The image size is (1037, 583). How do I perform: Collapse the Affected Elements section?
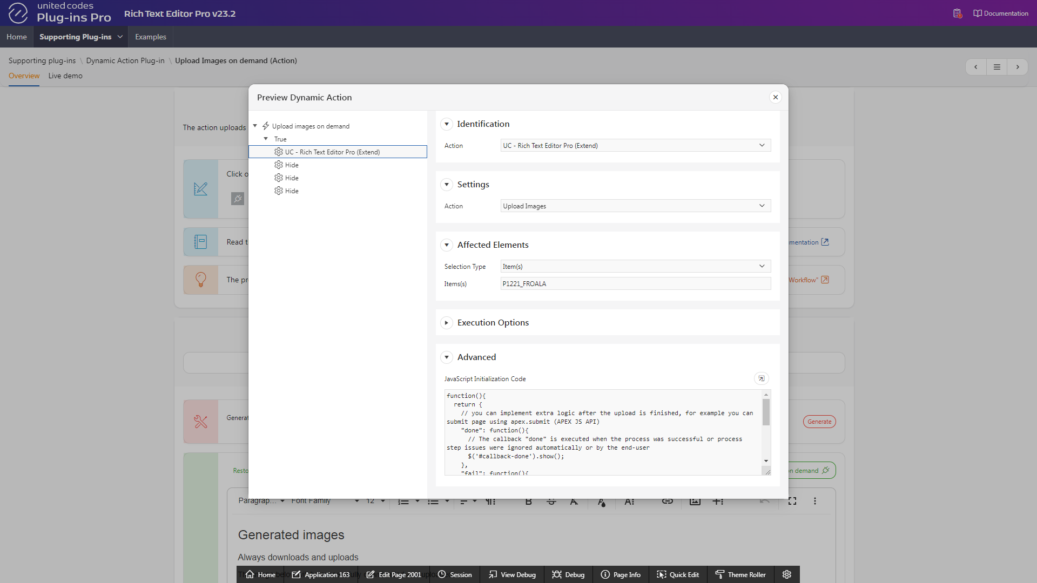pyautogui.click(x=447, y=245)
